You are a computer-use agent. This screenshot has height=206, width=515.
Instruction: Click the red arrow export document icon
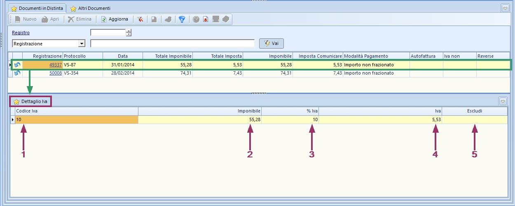pyautogui.click(x=206, y=19)
